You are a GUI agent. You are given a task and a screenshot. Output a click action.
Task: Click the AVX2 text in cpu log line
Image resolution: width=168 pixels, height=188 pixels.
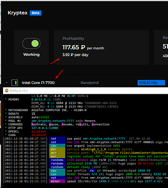coord(117,146)
